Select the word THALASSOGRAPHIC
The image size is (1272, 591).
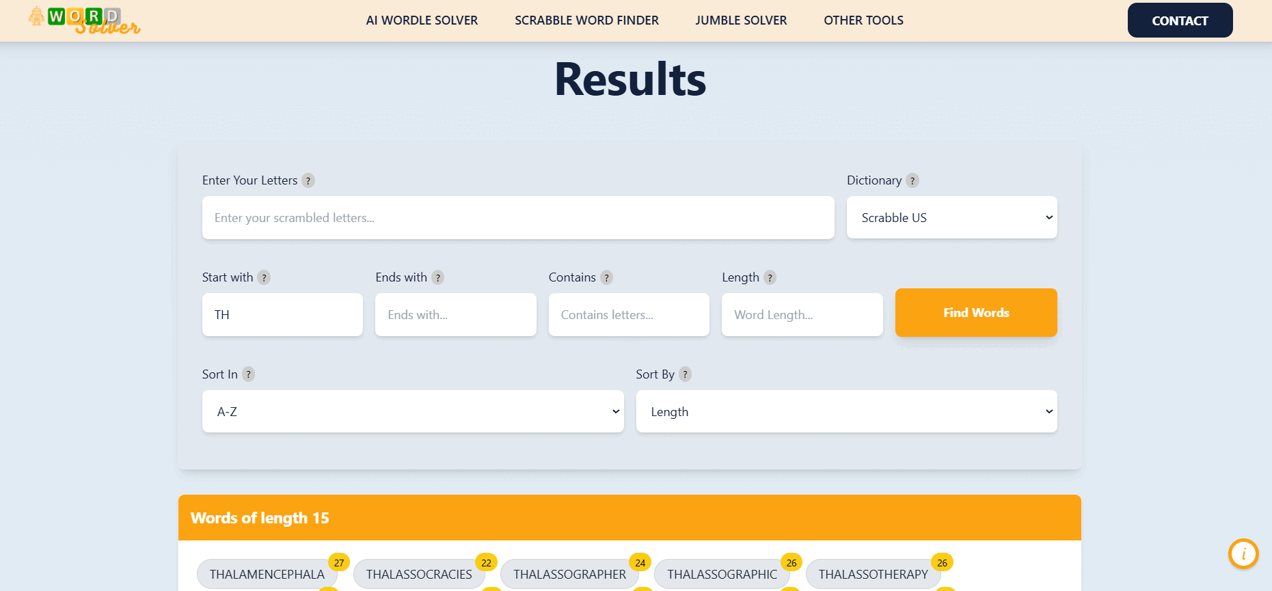point(722,574)
